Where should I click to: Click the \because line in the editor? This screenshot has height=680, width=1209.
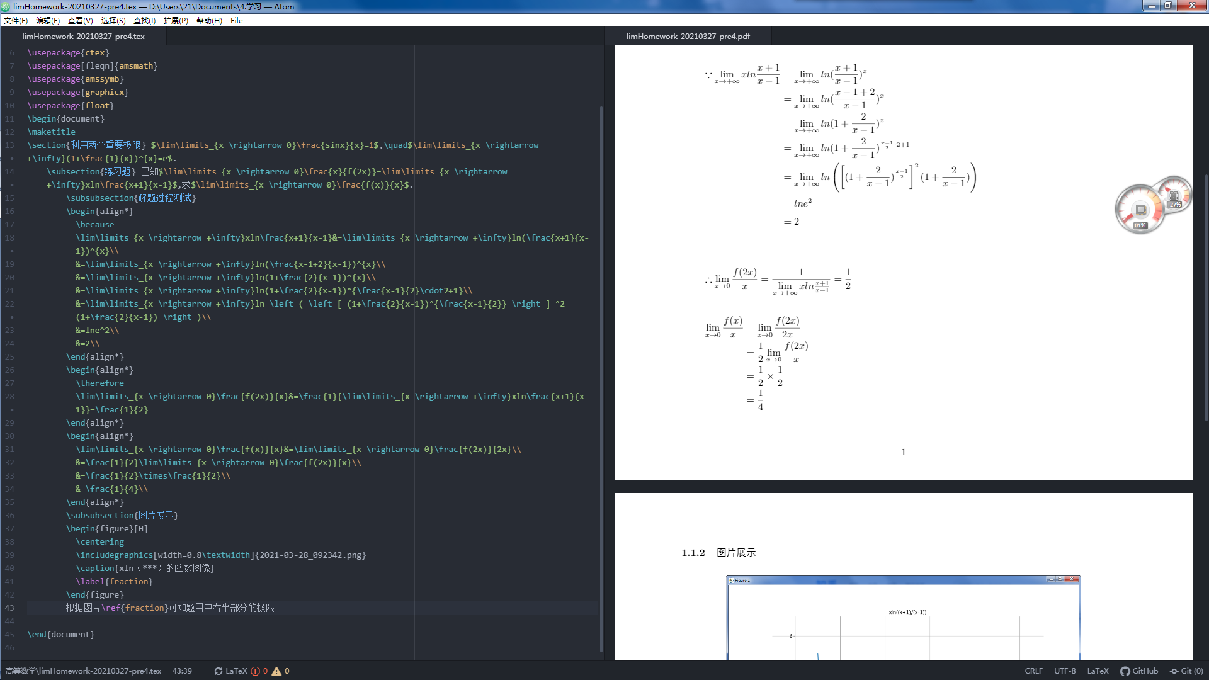95,225
